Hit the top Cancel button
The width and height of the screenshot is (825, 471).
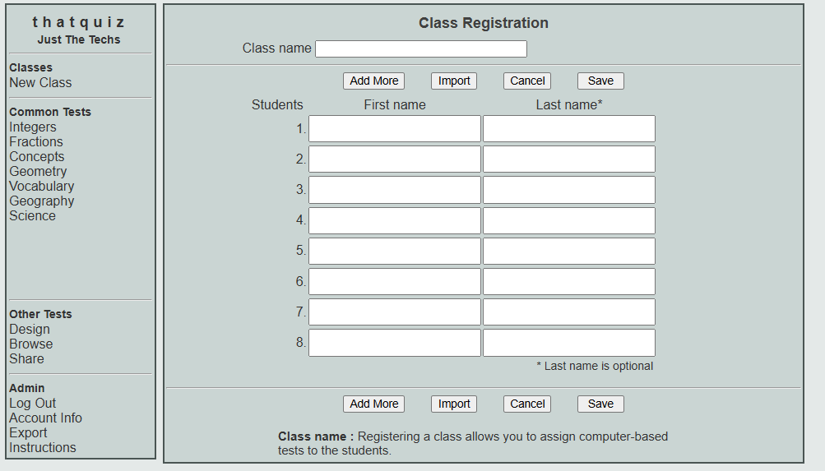[527, 81]
